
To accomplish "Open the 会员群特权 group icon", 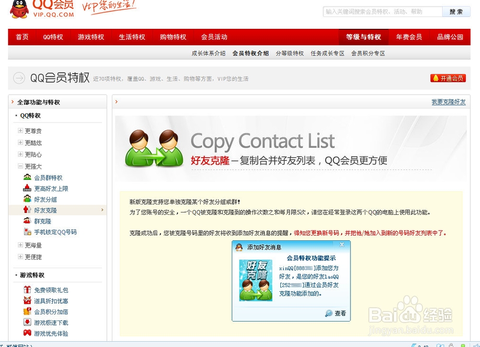I will click(27, 177).
